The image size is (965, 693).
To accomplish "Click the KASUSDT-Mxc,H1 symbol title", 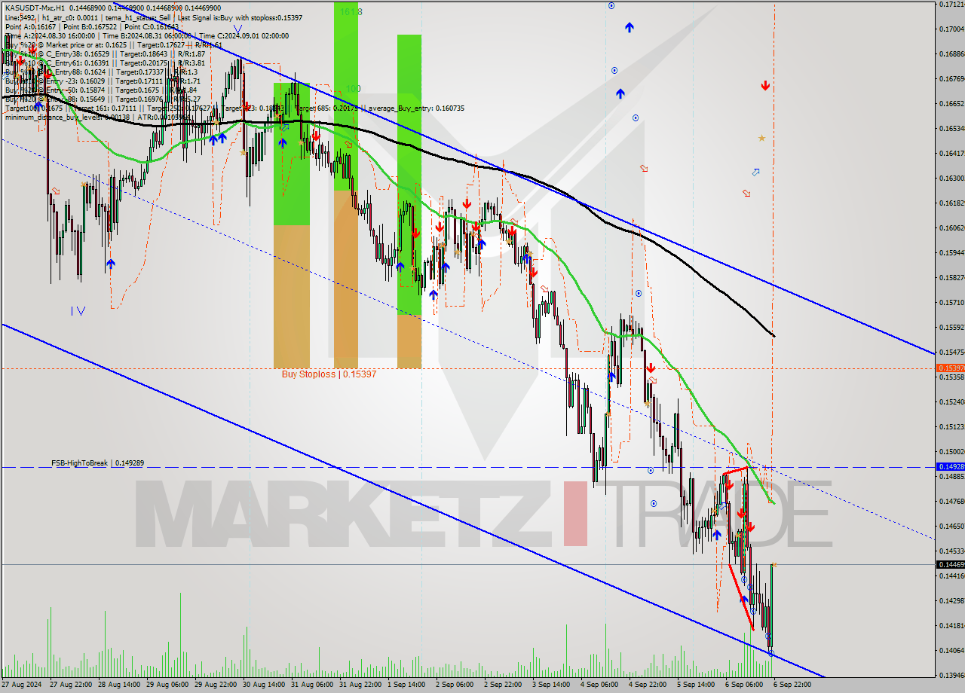I will [x=35, y=8].
